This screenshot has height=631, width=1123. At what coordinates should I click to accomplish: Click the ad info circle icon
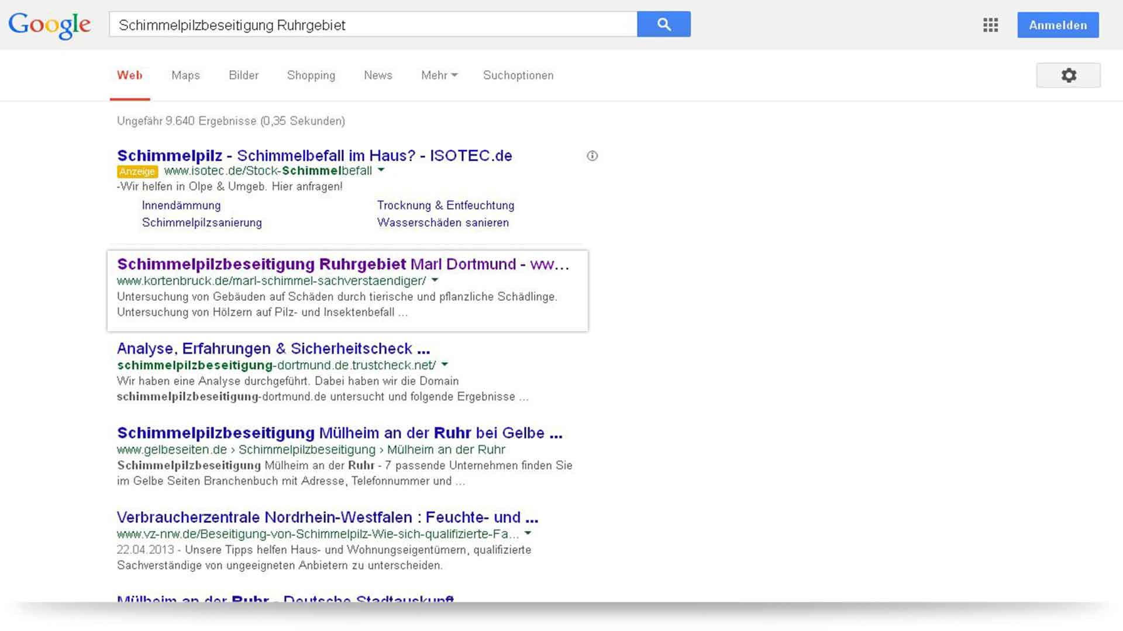[x=592, y=155]
